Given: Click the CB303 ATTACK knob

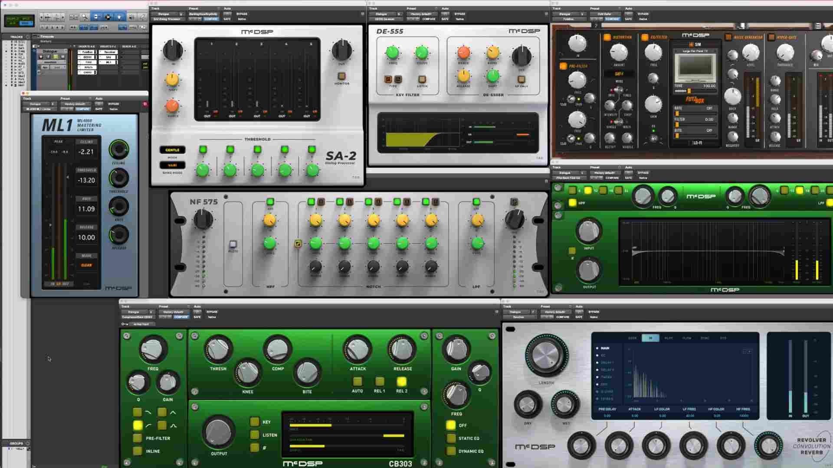Looking at the screenshot, I should pos(358,350).
